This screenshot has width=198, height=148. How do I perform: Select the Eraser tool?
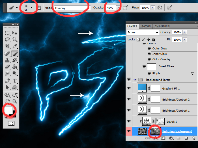[x=7, y=67]
